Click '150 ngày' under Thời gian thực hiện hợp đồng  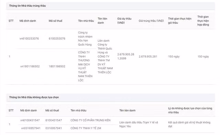(x=203, y=57)
